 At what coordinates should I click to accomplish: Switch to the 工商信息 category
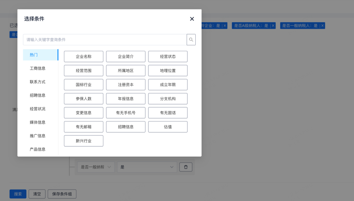tap(38, 68)
